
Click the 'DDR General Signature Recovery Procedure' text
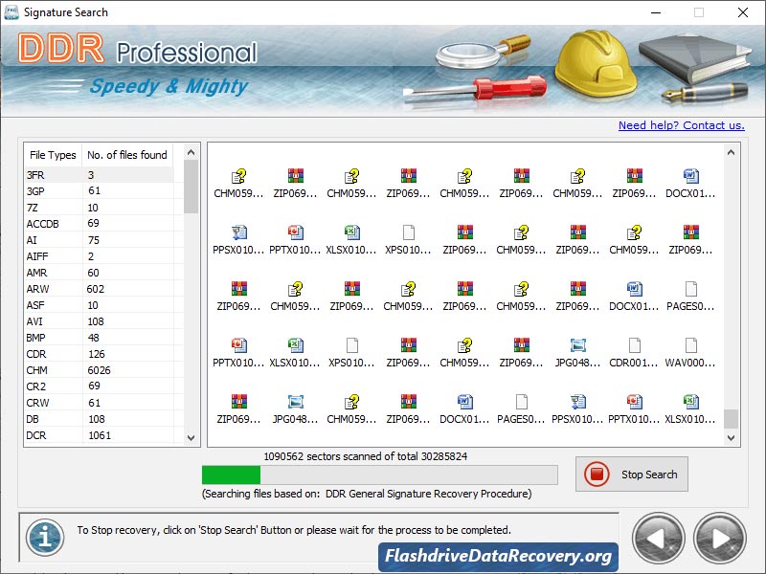(428, 494)
